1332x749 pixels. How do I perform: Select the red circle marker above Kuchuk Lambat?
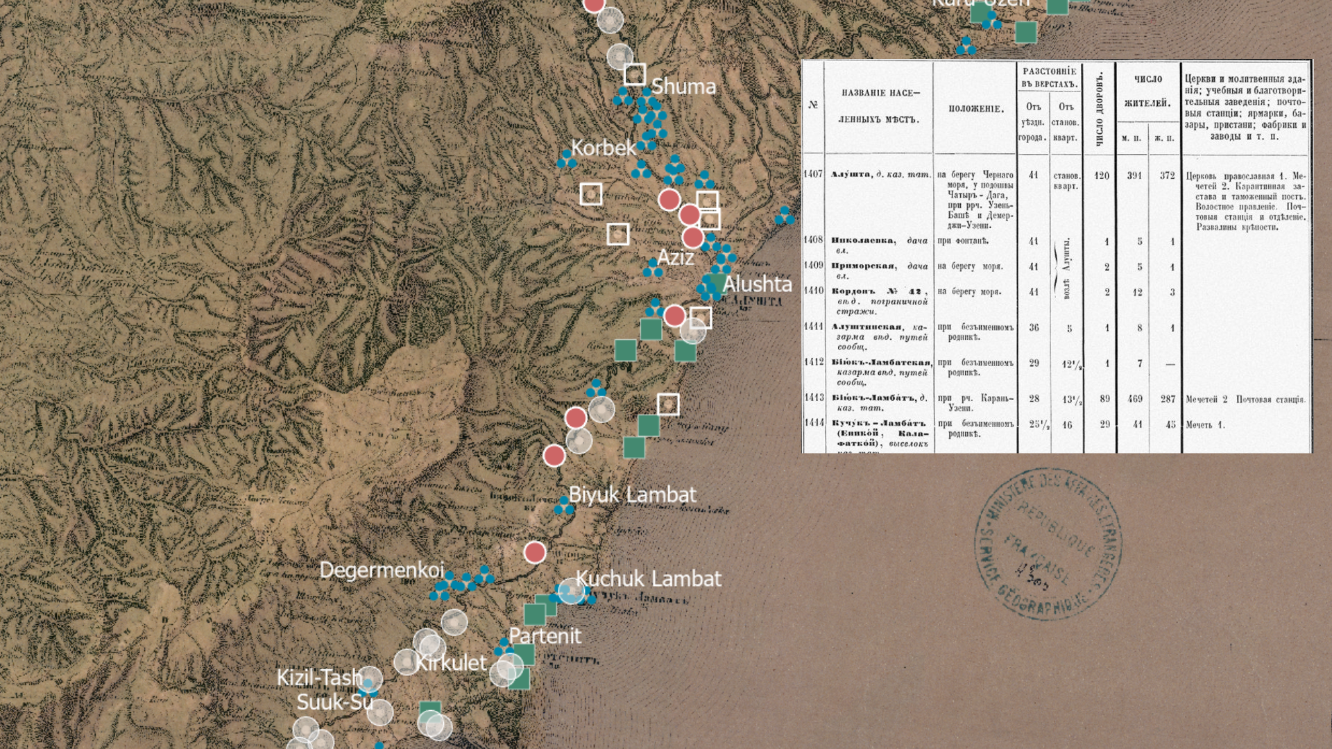click(534, 552)
